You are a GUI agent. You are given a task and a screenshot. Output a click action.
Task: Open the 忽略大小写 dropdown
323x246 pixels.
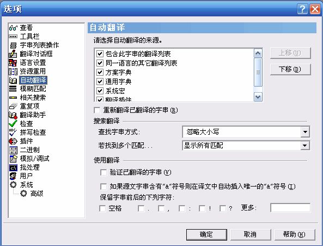pyautogui.click(x=305, y=132)
